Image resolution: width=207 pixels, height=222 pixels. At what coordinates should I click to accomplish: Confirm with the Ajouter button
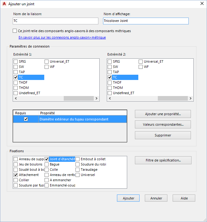128,198
